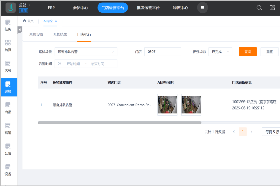Expand the 巡检场景 dropdown

[86, 52]
